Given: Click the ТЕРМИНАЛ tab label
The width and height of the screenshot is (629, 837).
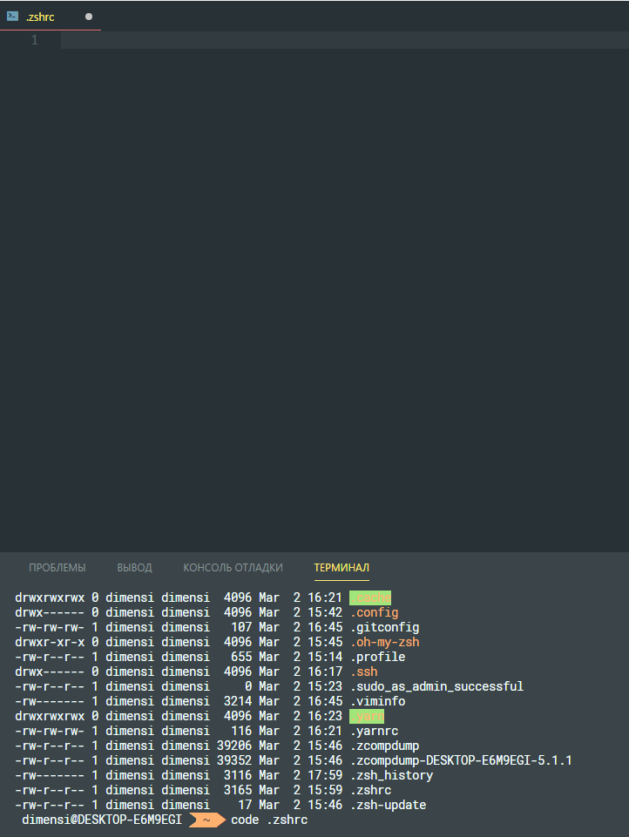Looking at the screenshot, I should pos(342,567).
